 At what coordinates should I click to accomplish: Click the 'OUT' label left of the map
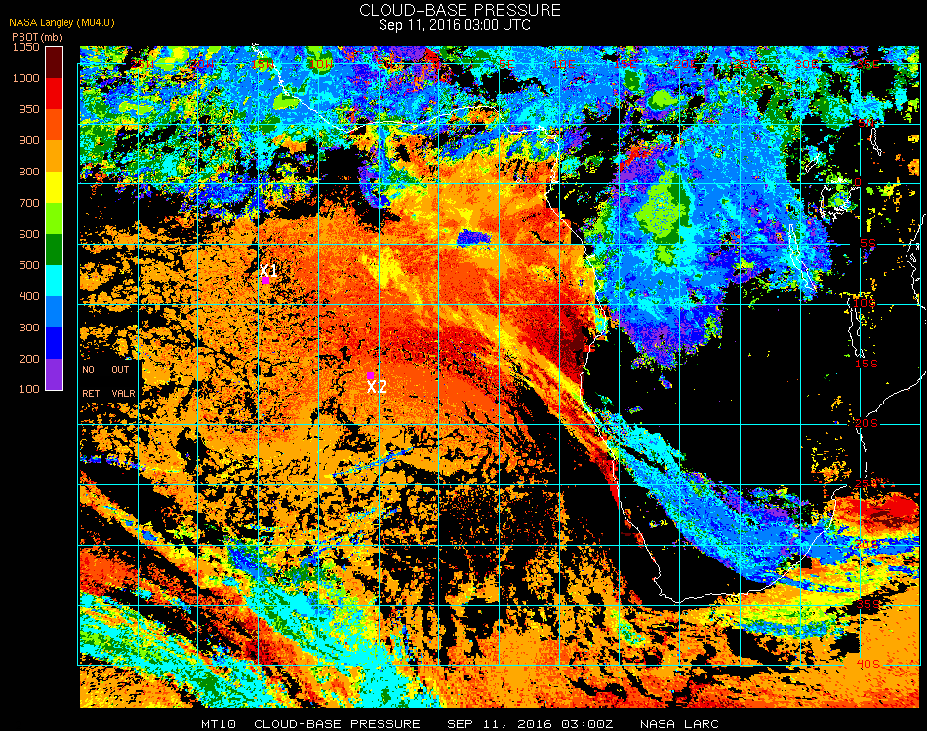[x=120, y=370]
